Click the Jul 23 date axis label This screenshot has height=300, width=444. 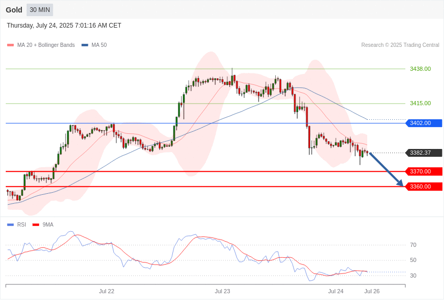coord(223,291)
